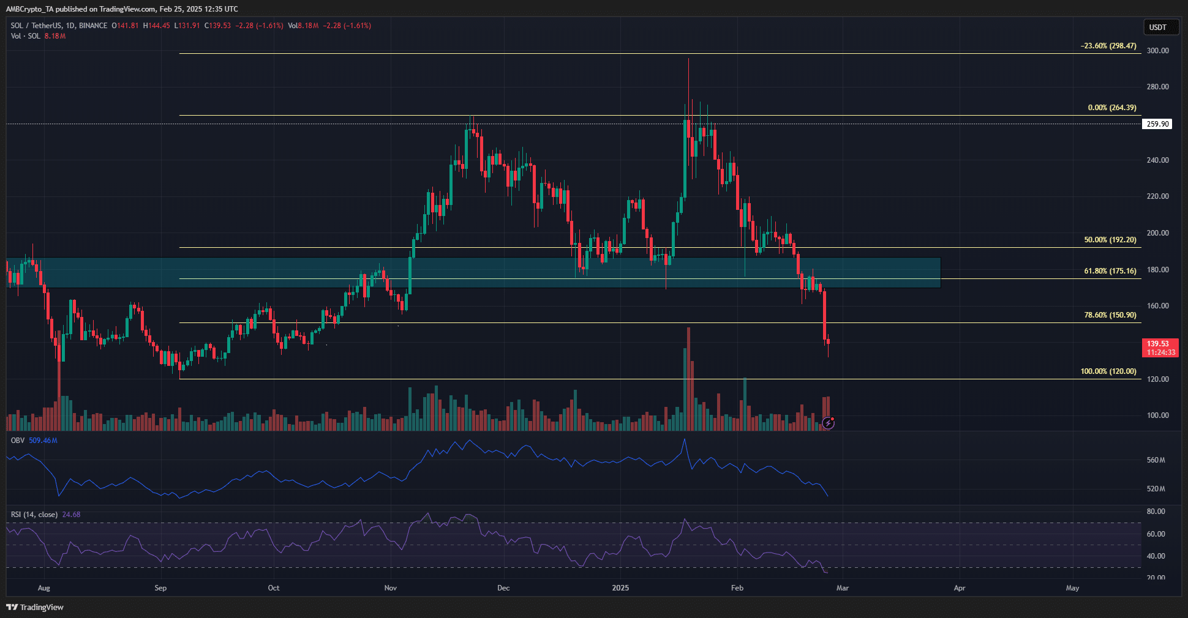Click the Sep date axis label
The width and height of the screenshot is (1188, 618).
tap(160, 588)
